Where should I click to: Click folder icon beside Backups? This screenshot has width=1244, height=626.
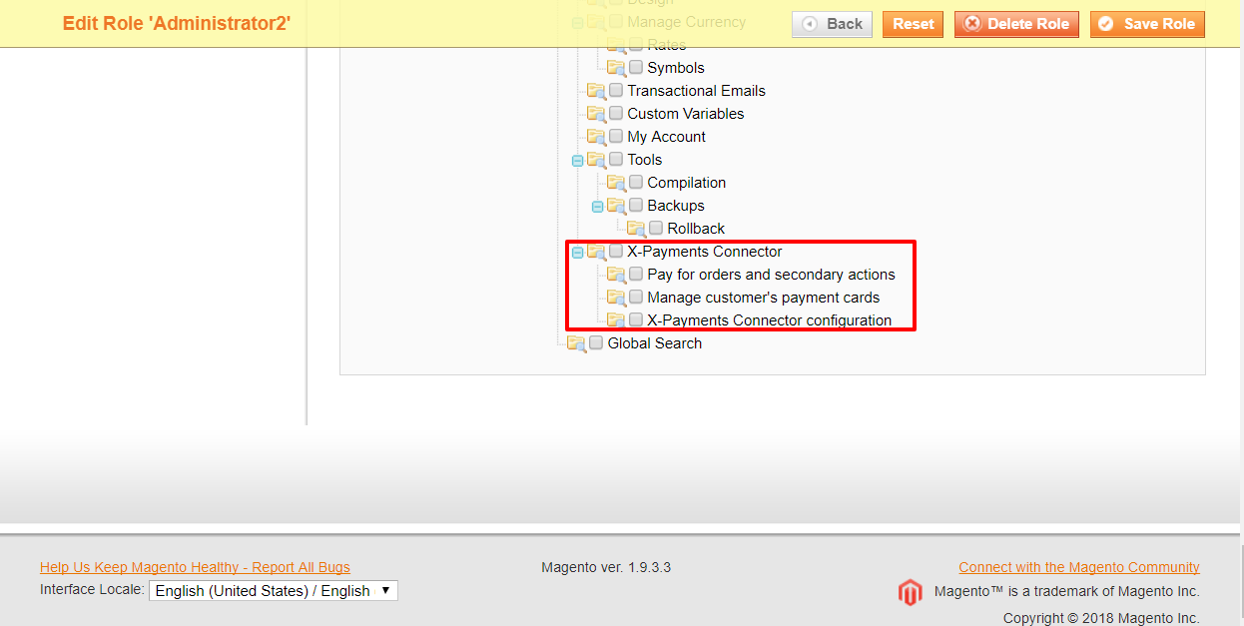coord(616,206)
